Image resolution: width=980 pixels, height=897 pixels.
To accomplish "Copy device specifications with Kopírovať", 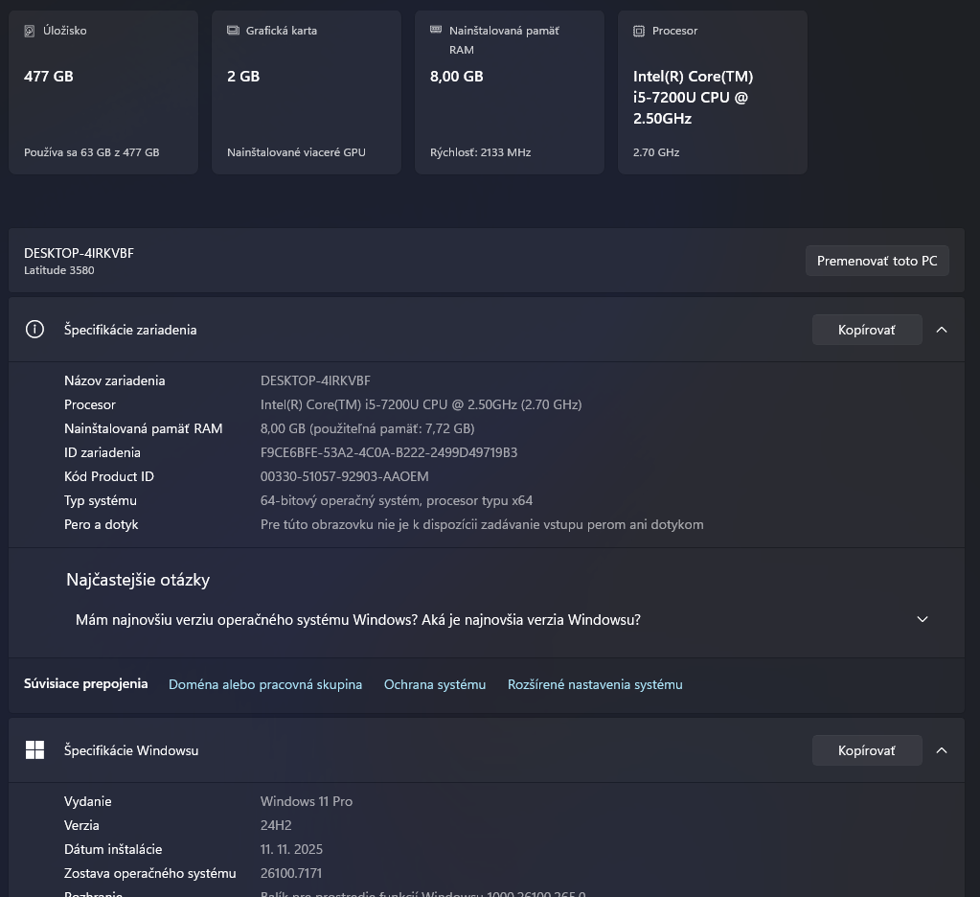I will pos(866,329).
